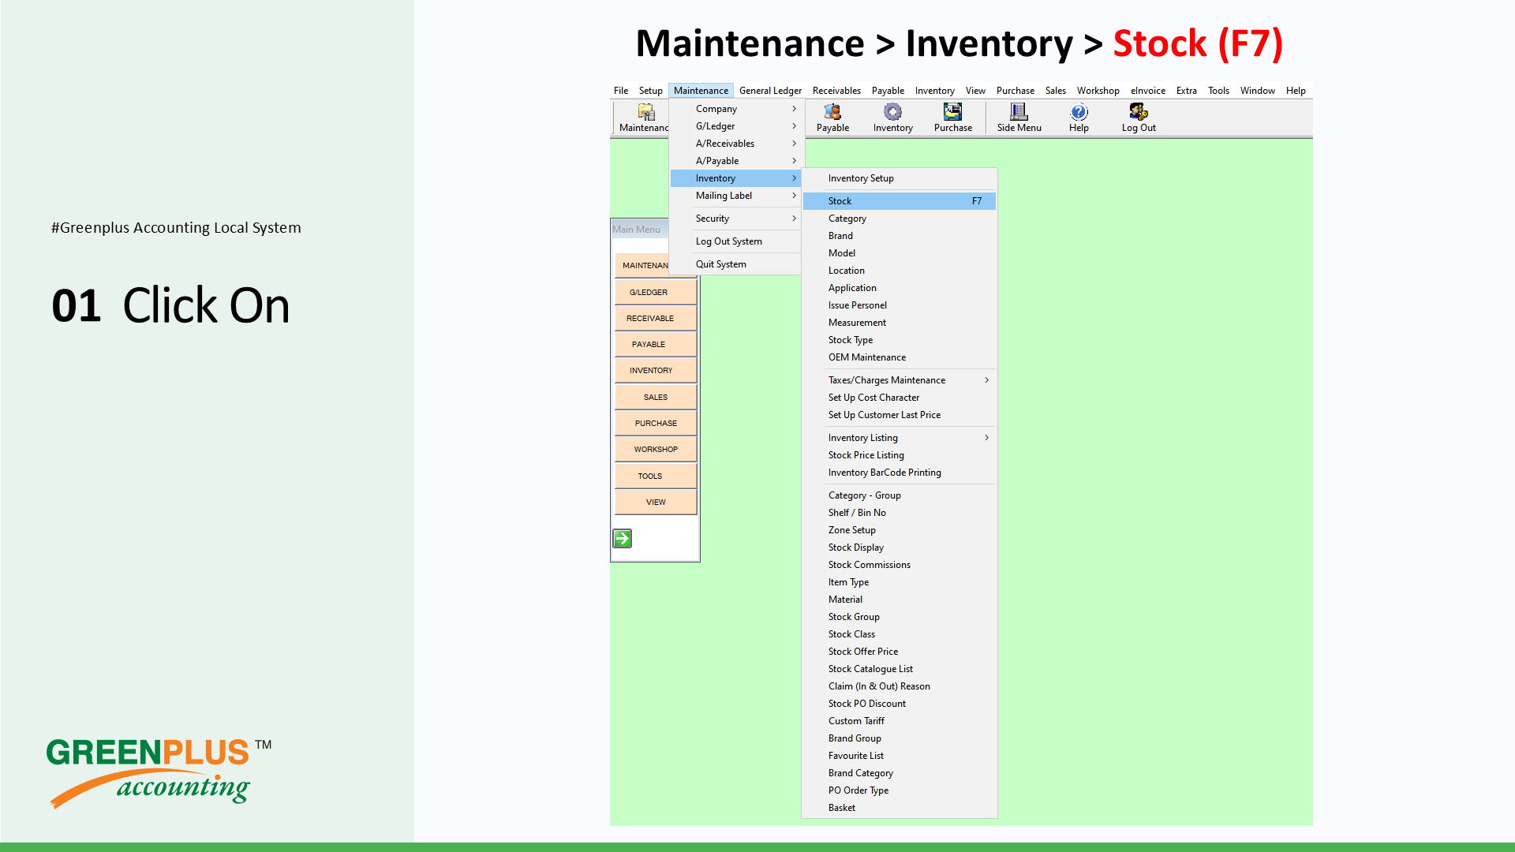Choose Issue Personel entry
1515x852 pixels.
(900, 305)
